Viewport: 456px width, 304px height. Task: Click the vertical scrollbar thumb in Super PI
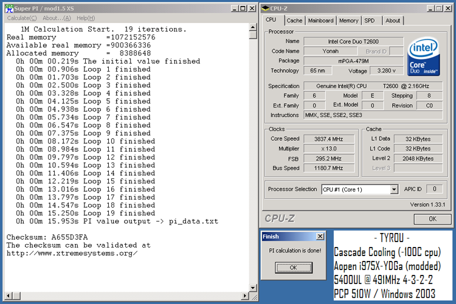[253, 35]
